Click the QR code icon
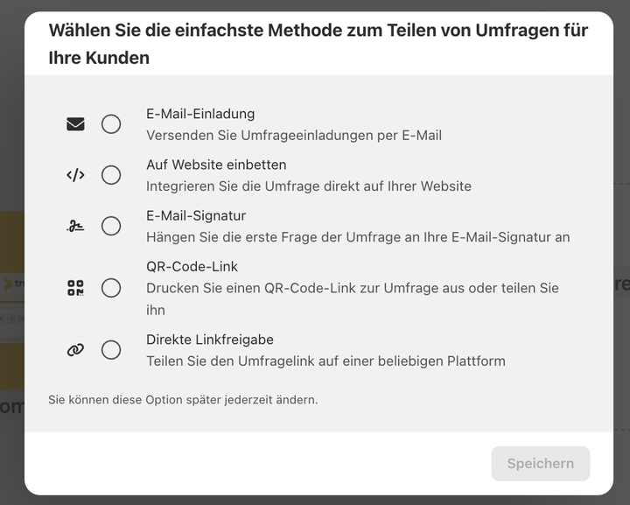Image resolution: width=630 pixels, height=505 pixels. [x=75, y=288]
